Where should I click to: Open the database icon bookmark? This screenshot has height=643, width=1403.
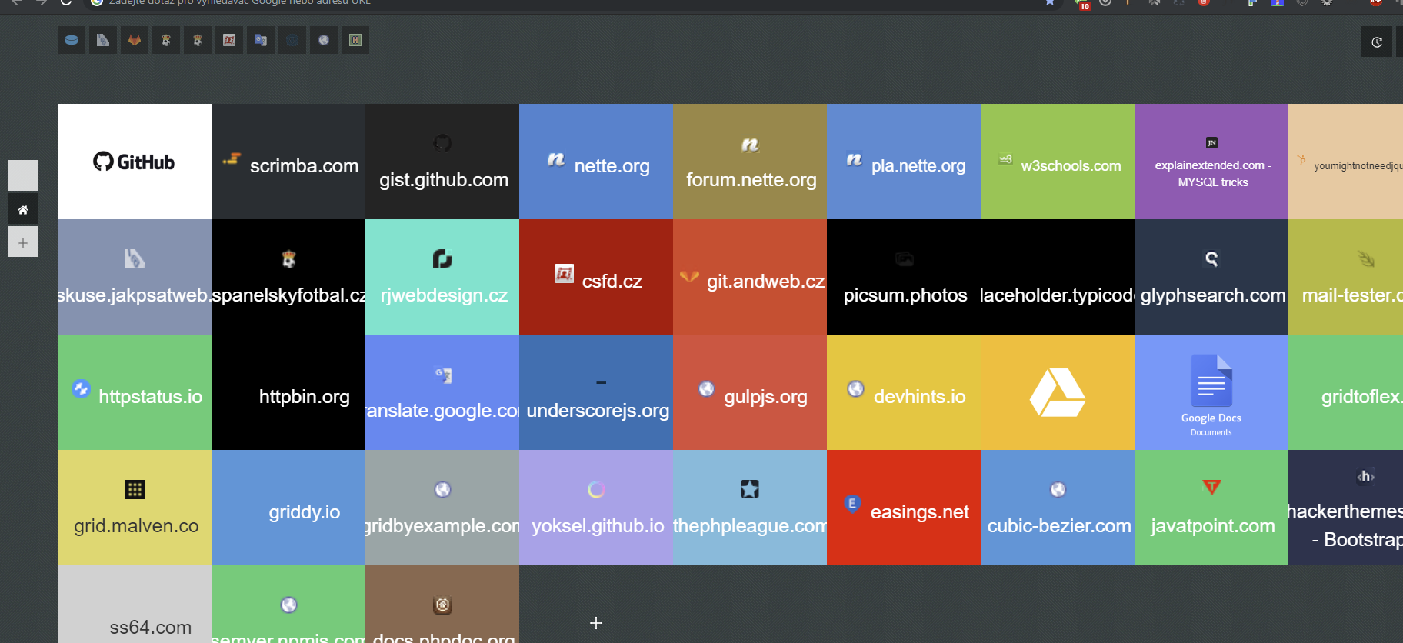72,40
